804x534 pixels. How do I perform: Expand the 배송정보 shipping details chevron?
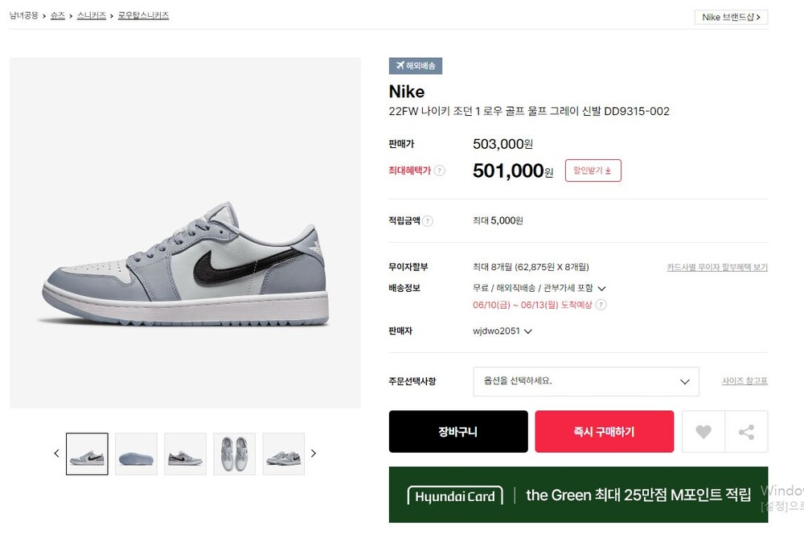pyautogui.click(x=601, y=288)
